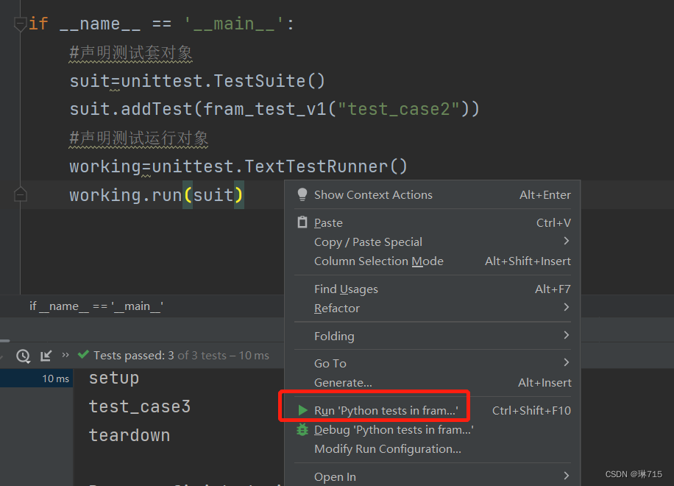Viewport: 674px width, 486px height.
Task: Select Find Usages from the context menu
Action: coord(346,289)
